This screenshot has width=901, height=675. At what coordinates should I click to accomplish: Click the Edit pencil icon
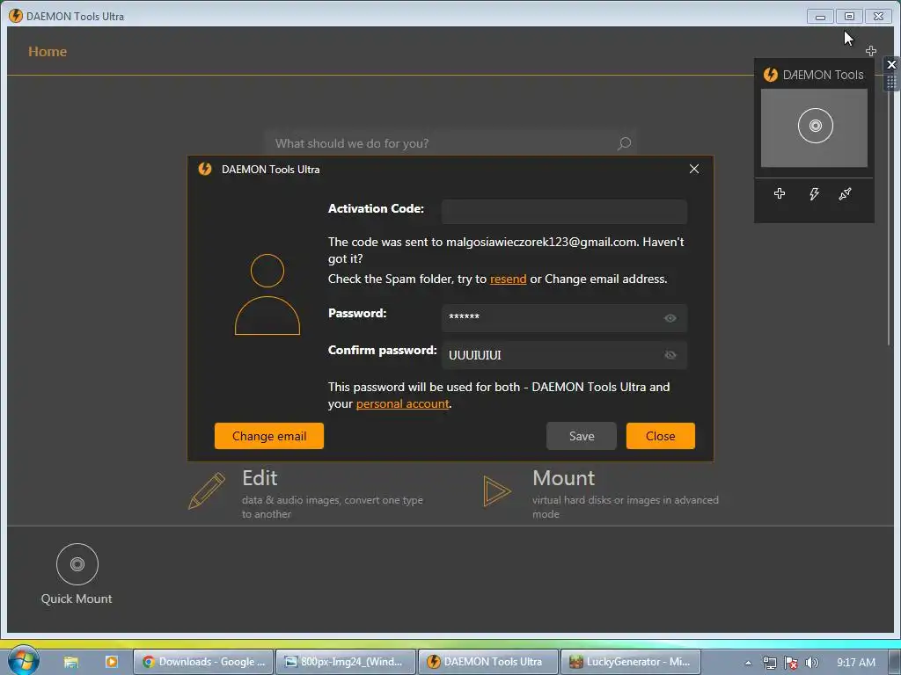[x=206, y=490]
